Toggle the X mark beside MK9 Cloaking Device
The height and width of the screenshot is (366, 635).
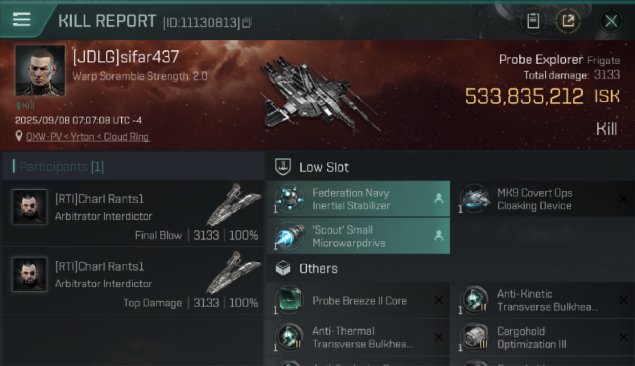[x=623, y=198]
